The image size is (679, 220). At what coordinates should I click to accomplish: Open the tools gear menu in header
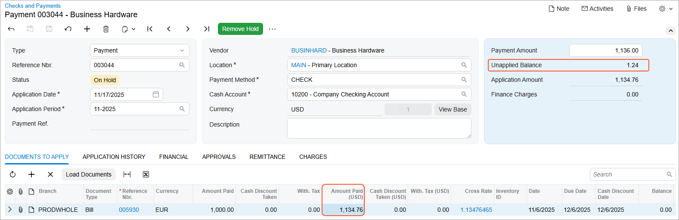coord(666,9)
